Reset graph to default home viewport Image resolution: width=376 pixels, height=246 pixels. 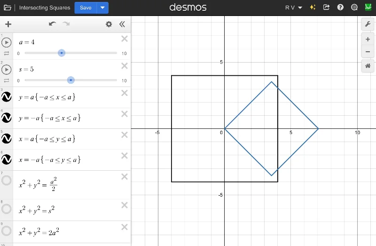(x=368, y=66)
